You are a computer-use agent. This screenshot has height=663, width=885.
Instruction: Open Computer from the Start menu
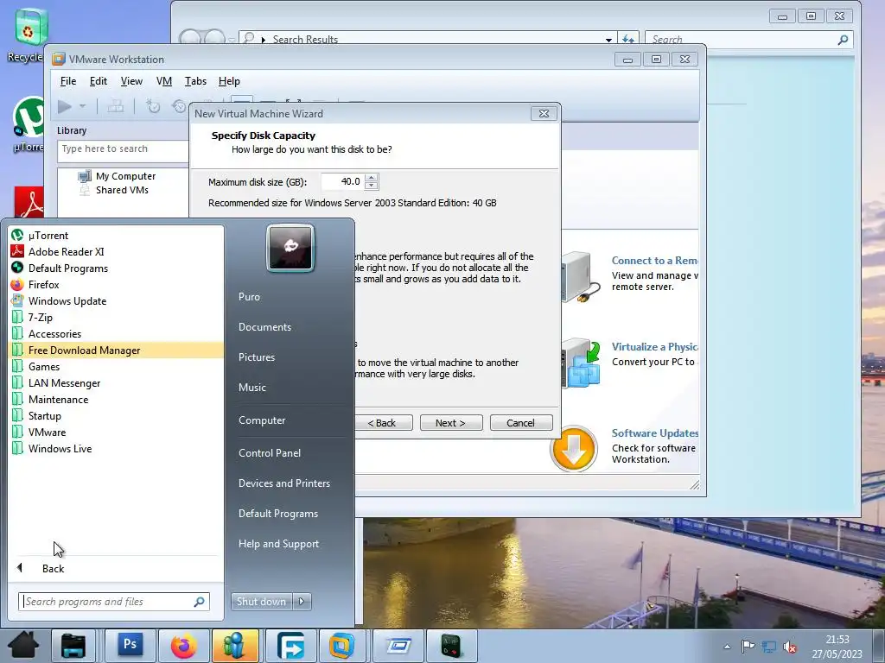pyautogui.click(x=262, y=420)
